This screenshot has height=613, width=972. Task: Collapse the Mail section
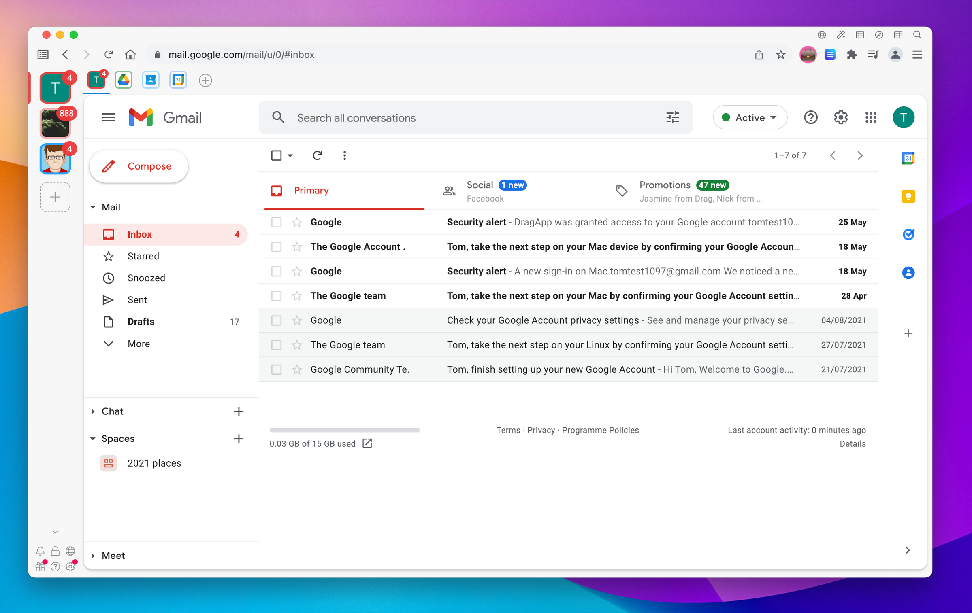(x=93, y=207)
